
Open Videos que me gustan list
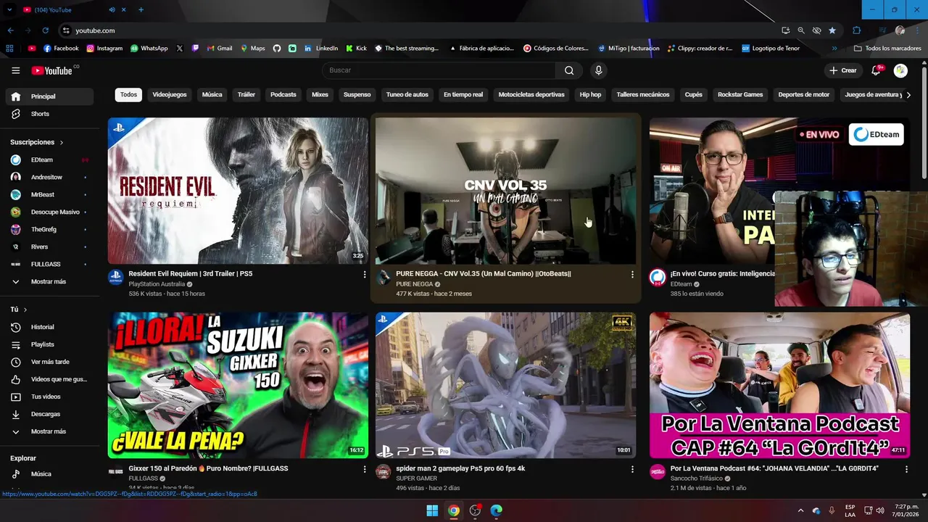(49, 379)
